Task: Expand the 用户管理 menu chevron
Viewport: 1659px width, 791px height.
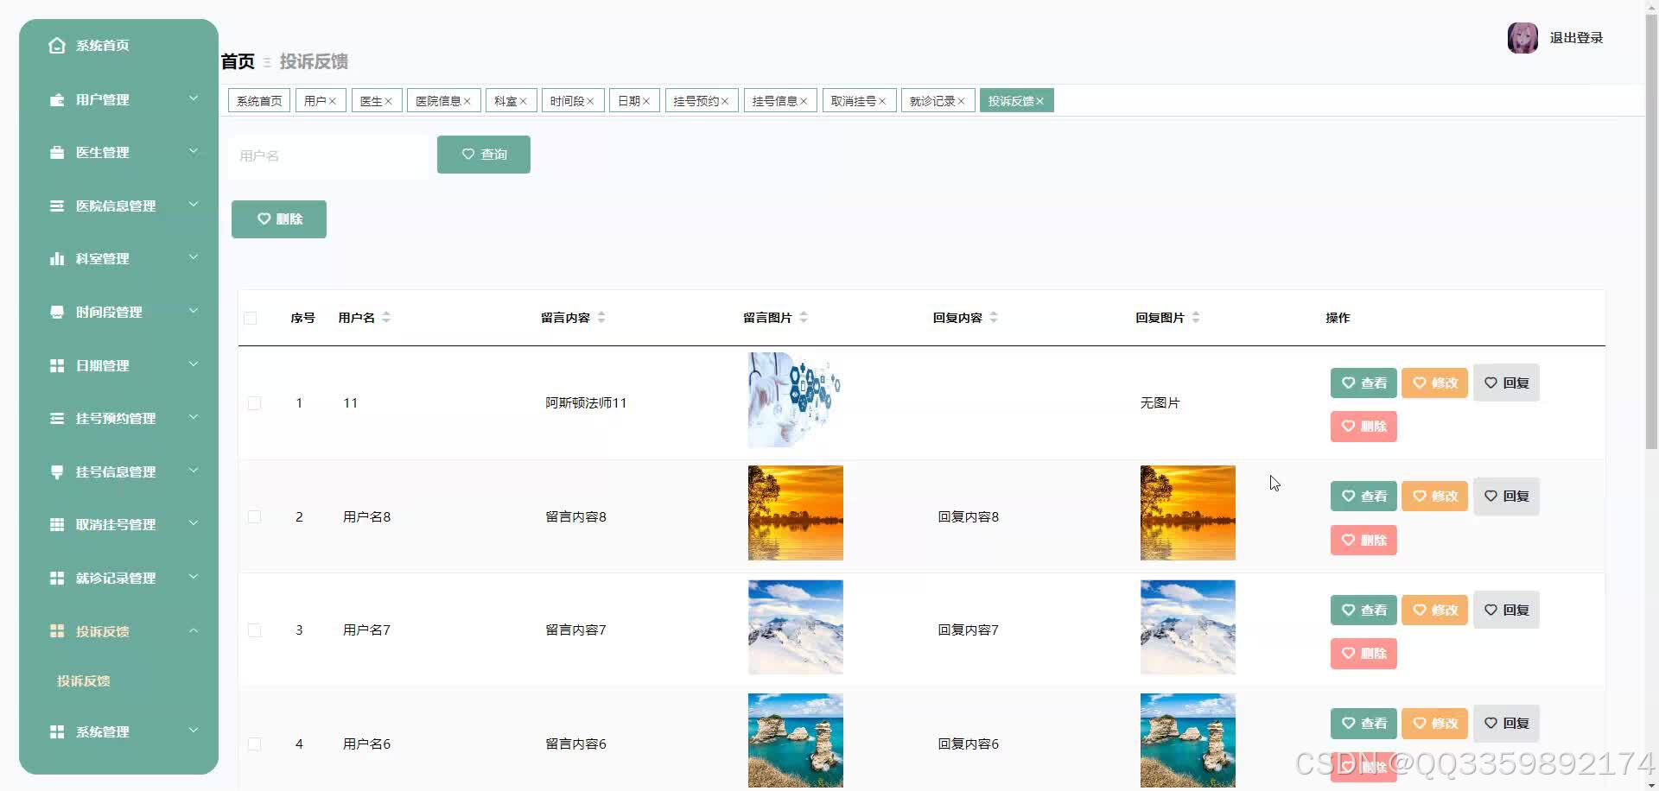Action: (194, 98)
